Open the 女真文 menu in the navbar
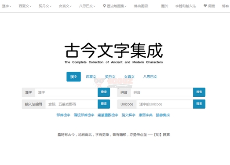The height and width of the screenshot is (165, 230). click(x=65, y=6)
